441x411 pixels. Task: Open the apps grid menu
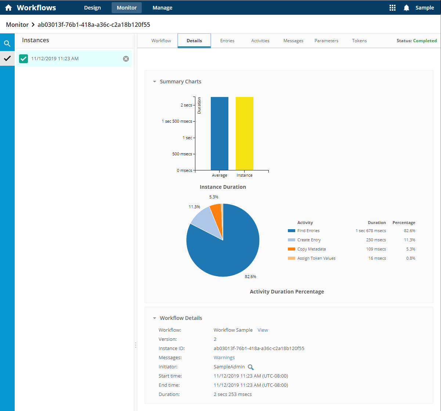point(392,8)
